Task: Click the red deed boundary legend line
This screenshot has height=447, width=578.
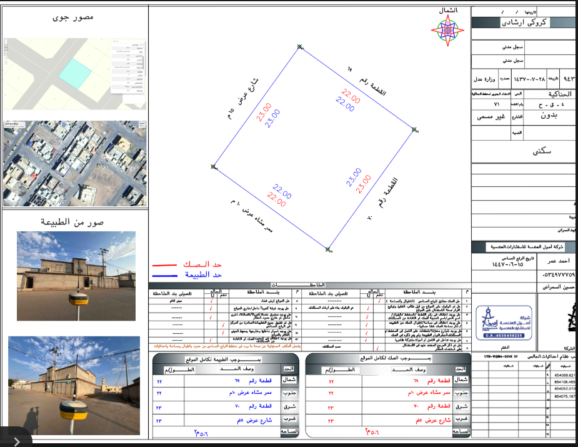Action: click(x=164, y=265)
